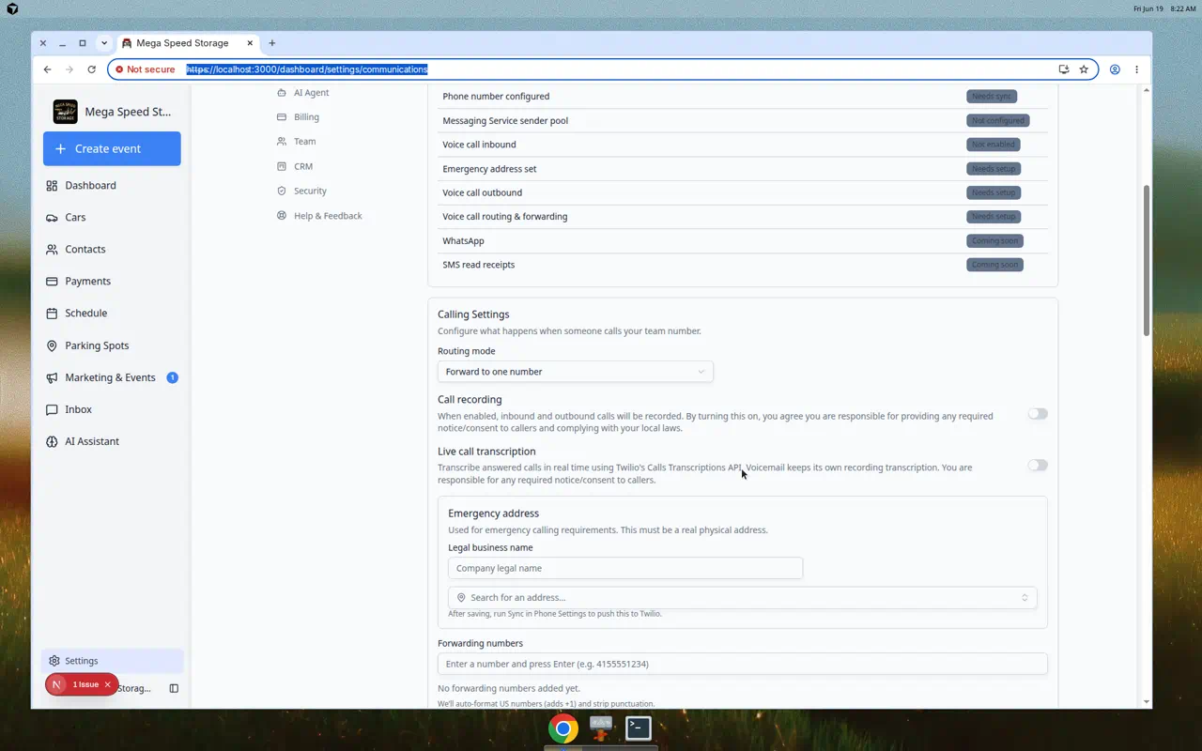Open the Security settings section
Screen dimensions: 1202x751
[310, 191]
